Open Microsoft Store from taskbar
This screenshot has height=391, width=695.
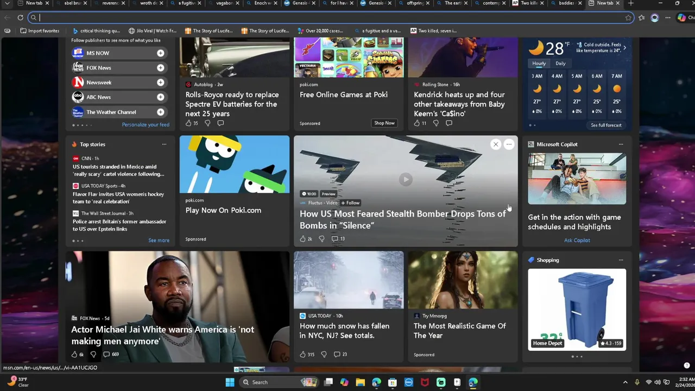[x=393, y=382]
